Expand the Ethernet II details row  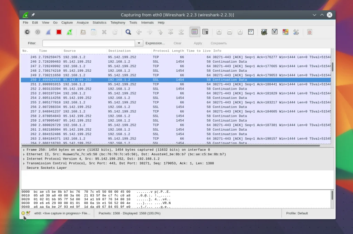(x=24, y=154)
